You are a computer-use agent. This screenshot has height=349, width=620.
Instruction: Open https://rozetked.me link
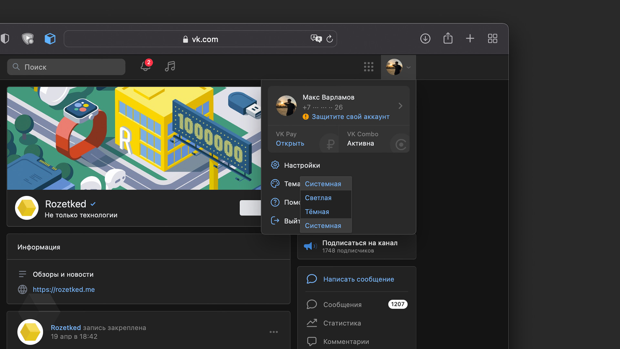point(64,289)
